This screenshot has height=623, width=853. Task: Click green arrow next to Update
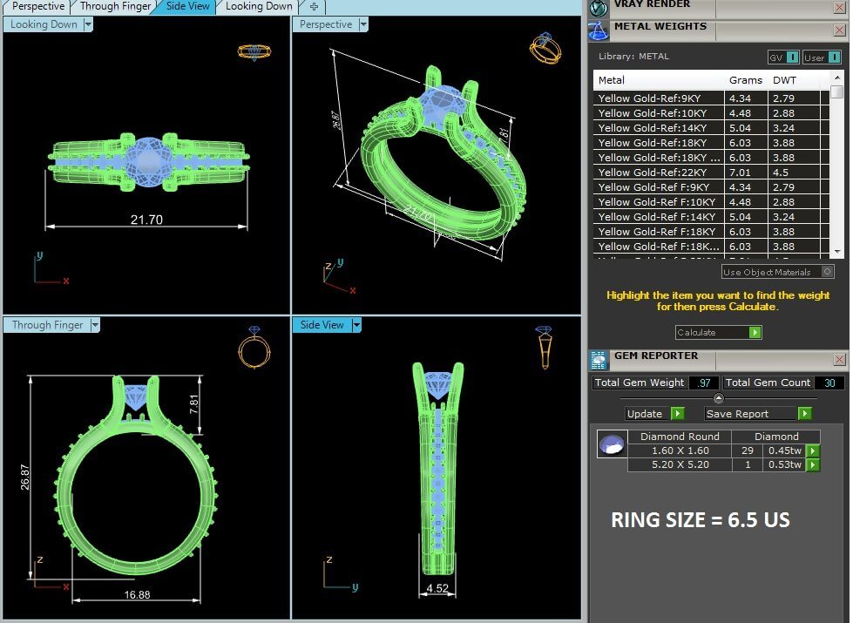tap(677, 414)
